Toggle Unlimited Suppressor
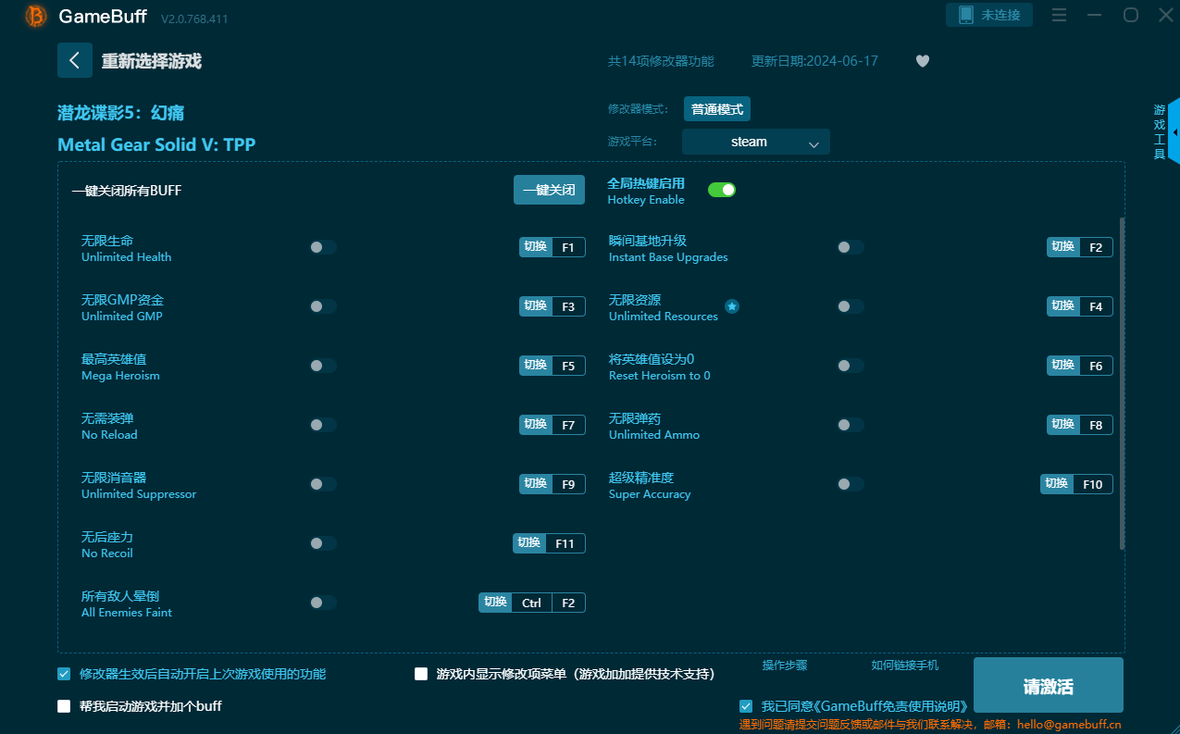Image resolution: width=1180 pixels, height=734 pixels. pos(323,484)
